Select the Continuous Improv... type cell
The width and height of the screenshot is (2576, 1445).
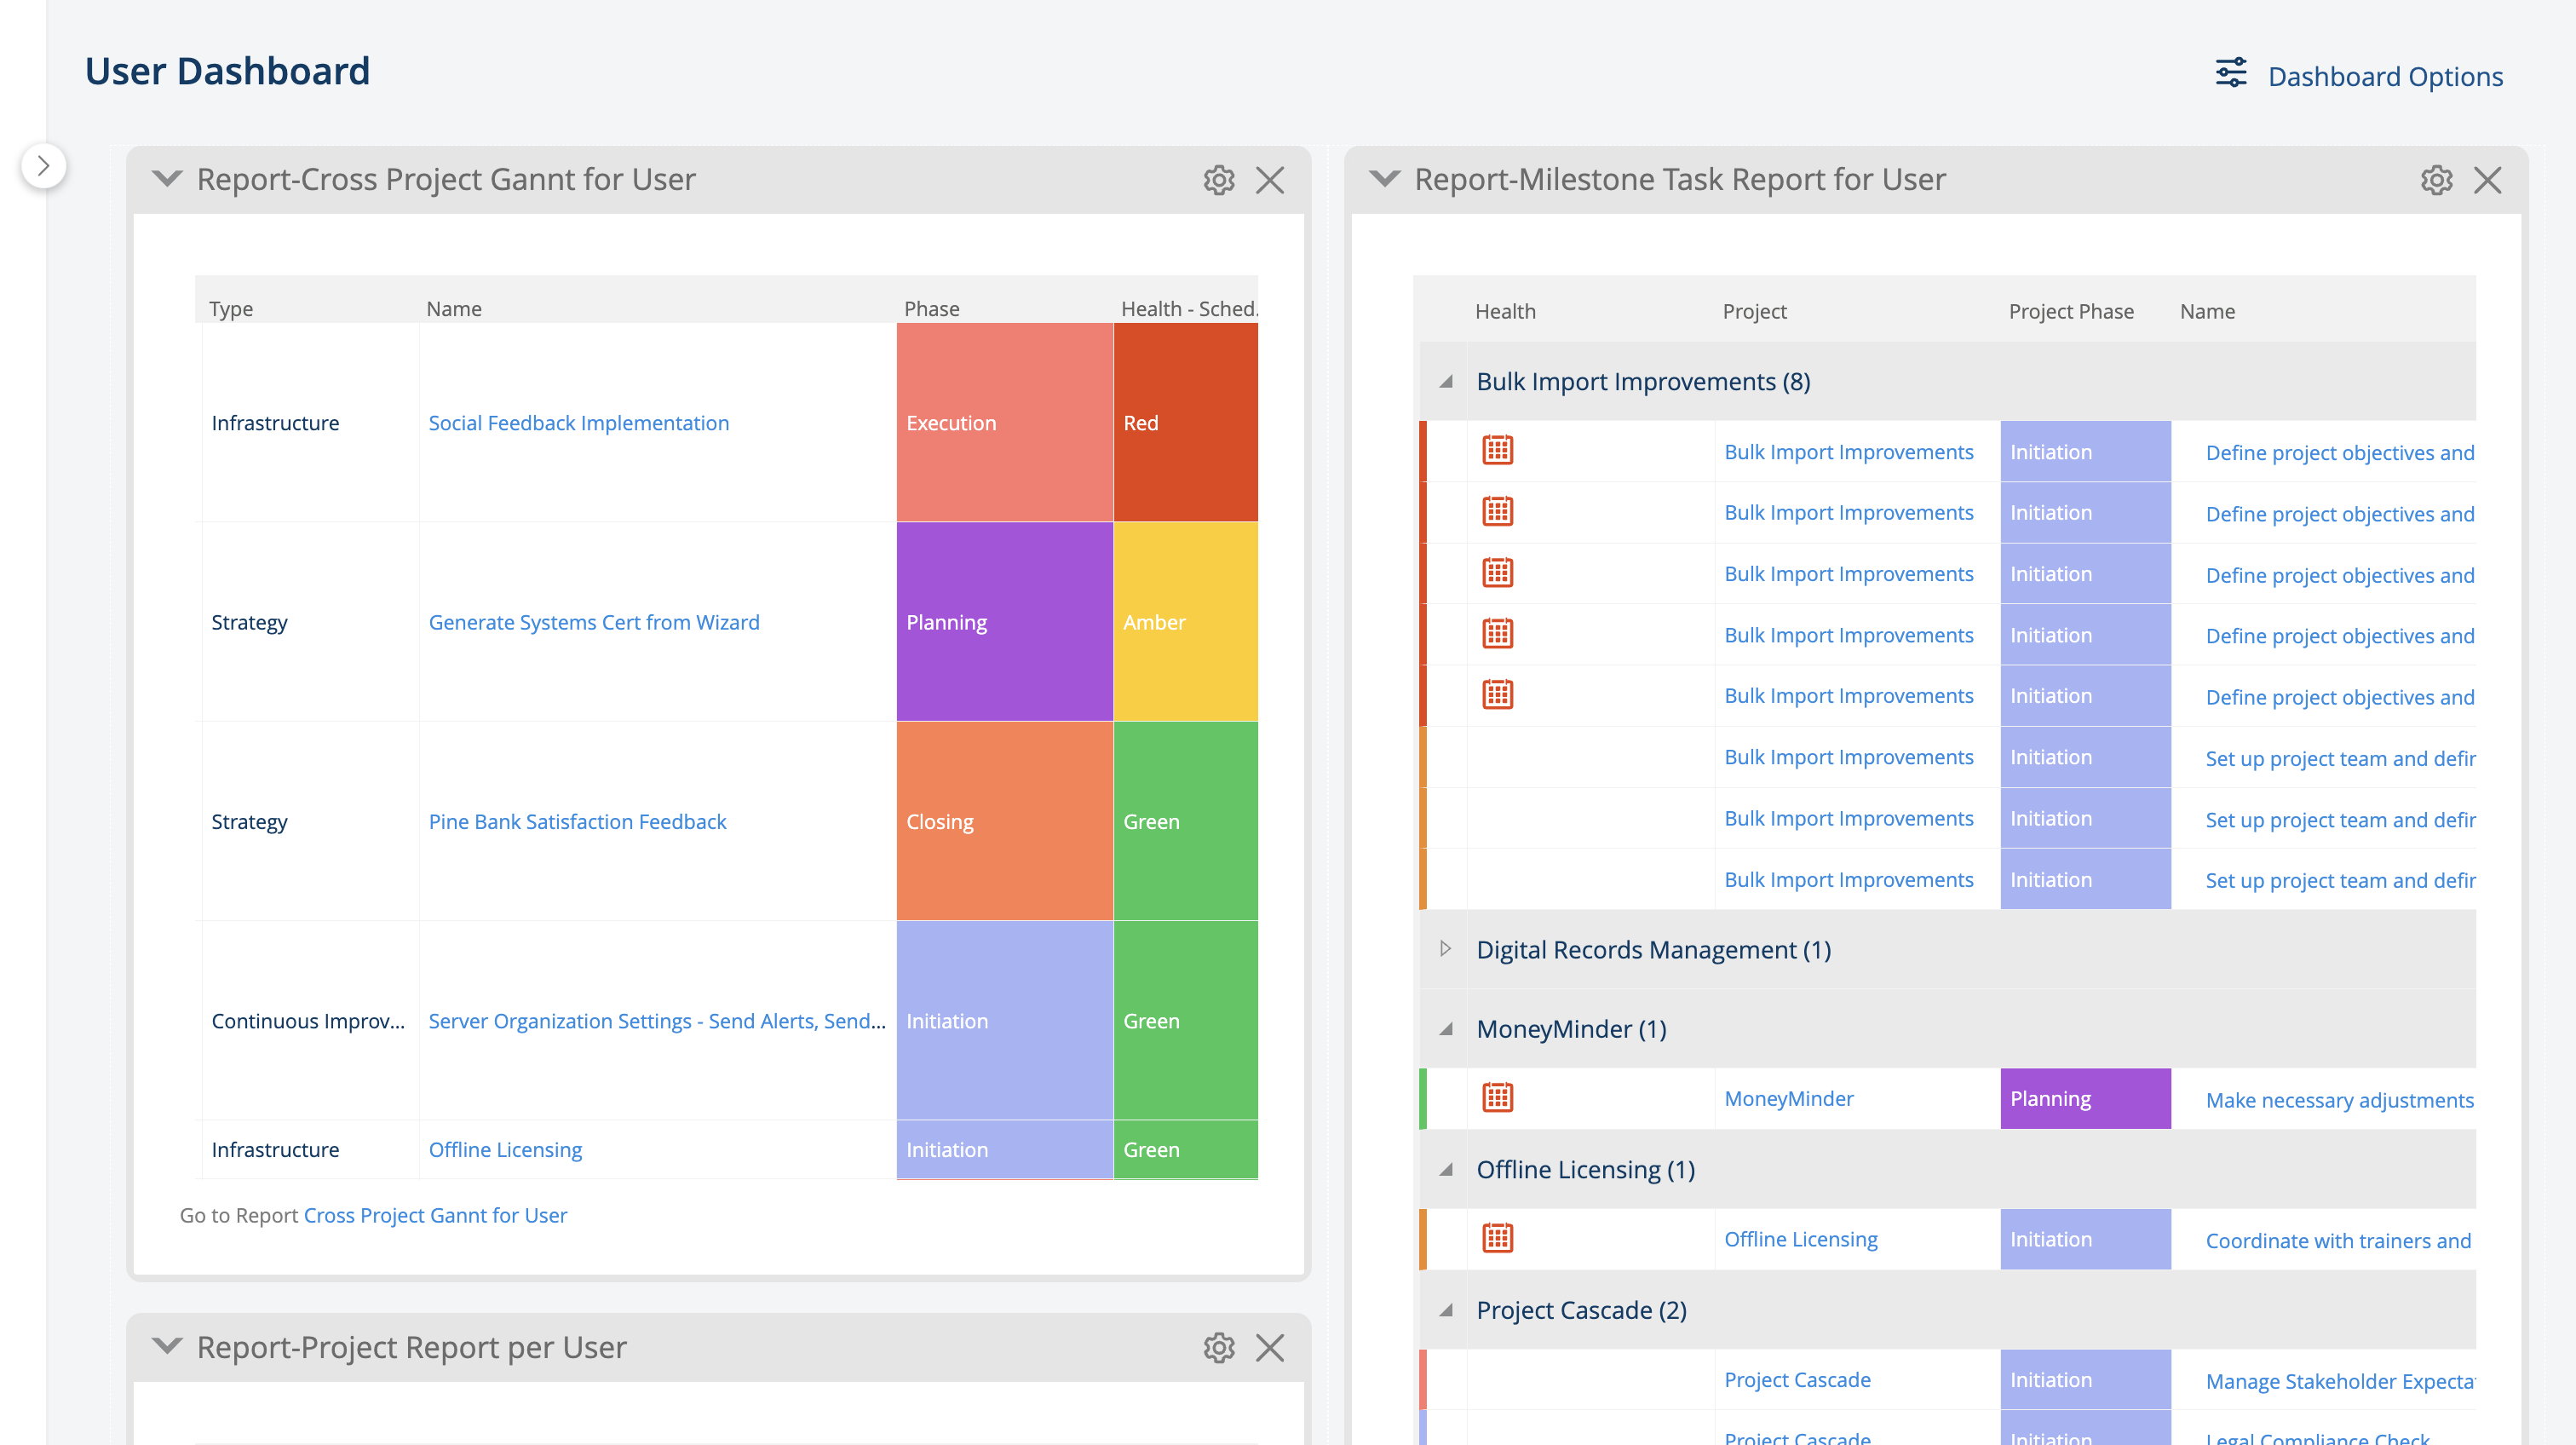pyautogui.click(x=310, y=1020)
